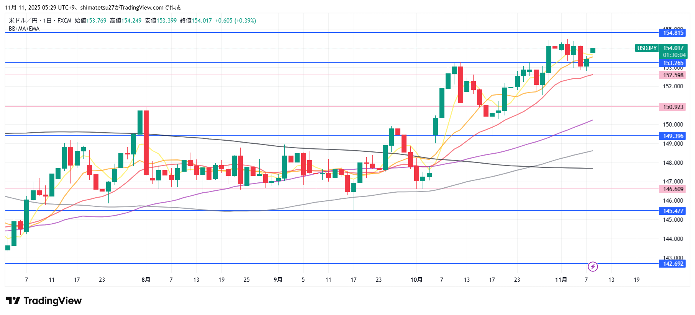Click the pink 146.609 price label
Screen dimensions: 695x315
coord(673,189)
